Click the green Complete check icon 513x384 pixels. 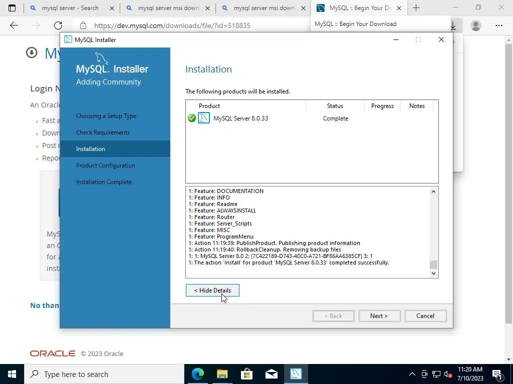pyautogui.click(x=192, y=118)
